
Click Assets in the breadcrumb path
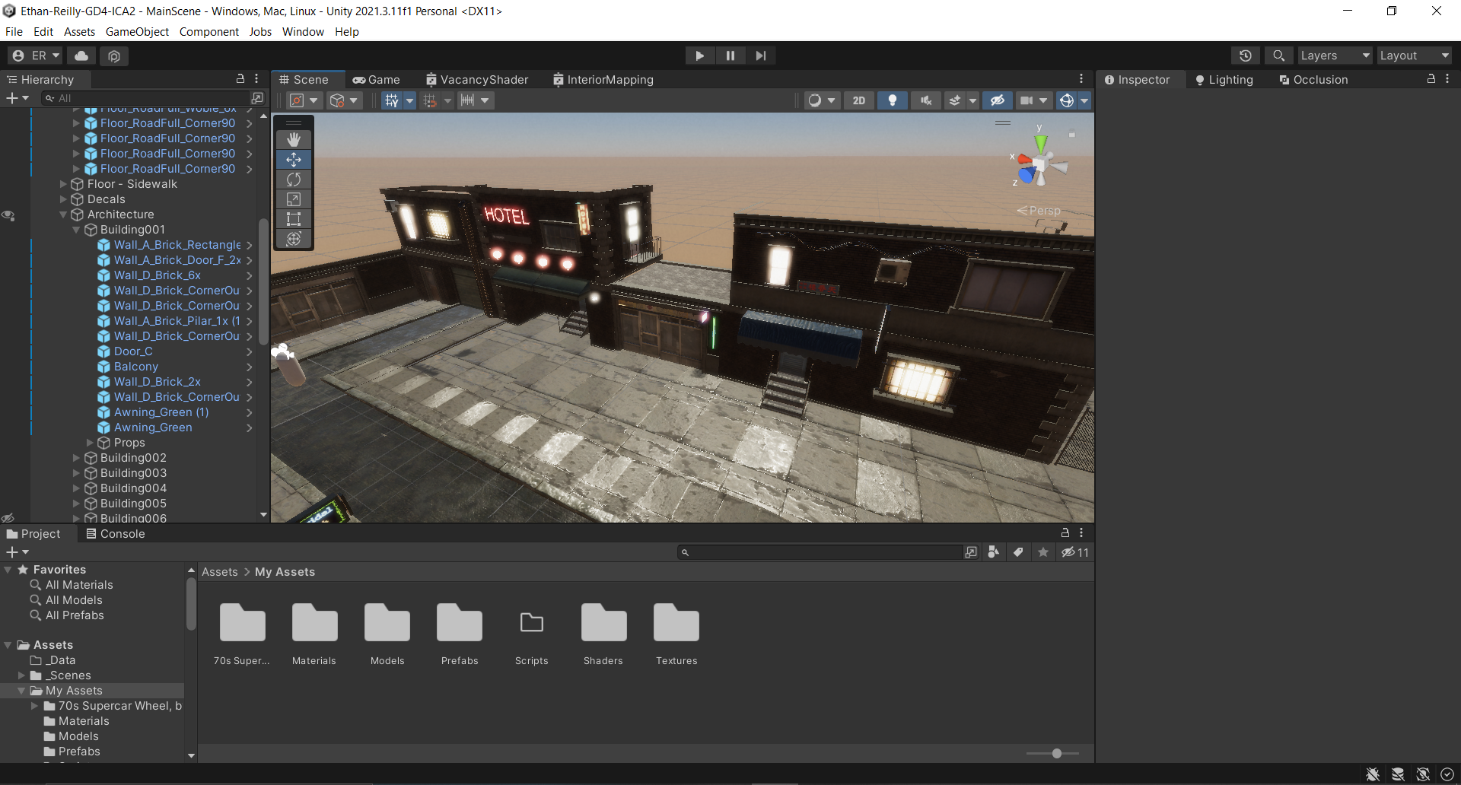click(x=219, y=572)
